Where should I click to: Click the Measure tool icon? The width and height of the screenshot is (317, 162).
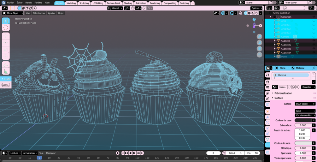coord(6,71)
